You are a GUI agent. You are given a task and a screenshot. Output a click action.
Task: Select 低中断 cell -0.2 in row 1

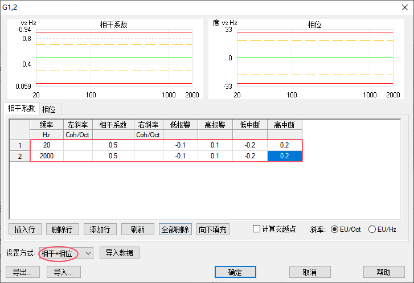pyautogui.click(x=250, y=145)
